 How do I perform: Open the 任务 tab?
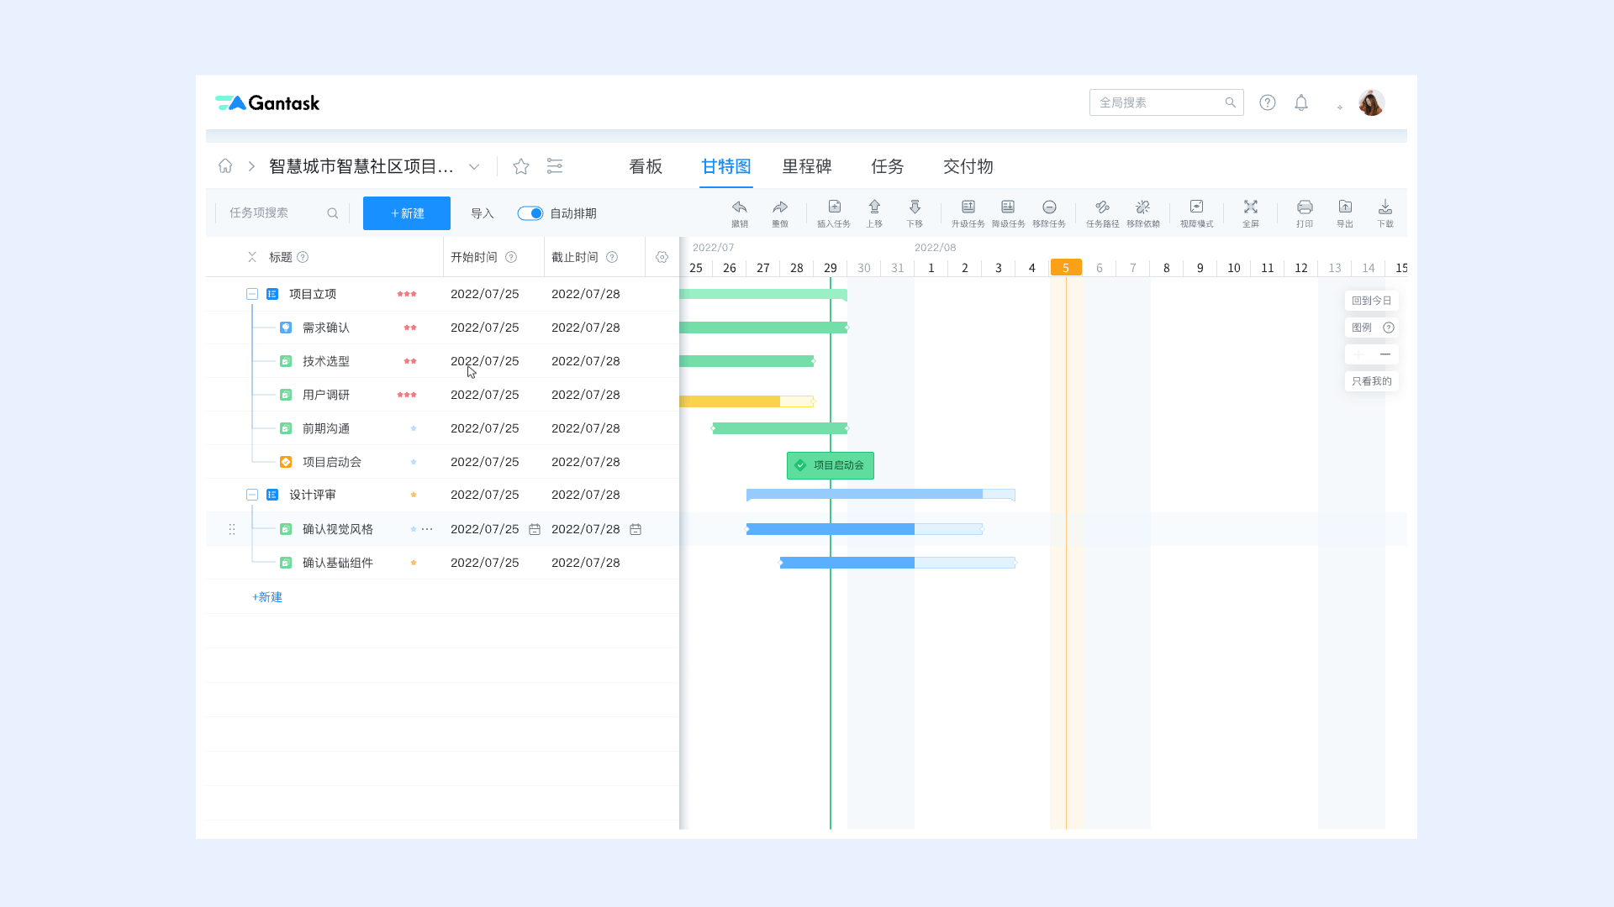pos(888,166)
